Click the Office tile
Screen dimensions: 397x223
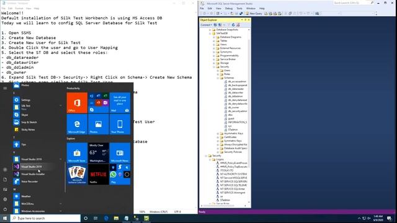click(x=77, y=103)
